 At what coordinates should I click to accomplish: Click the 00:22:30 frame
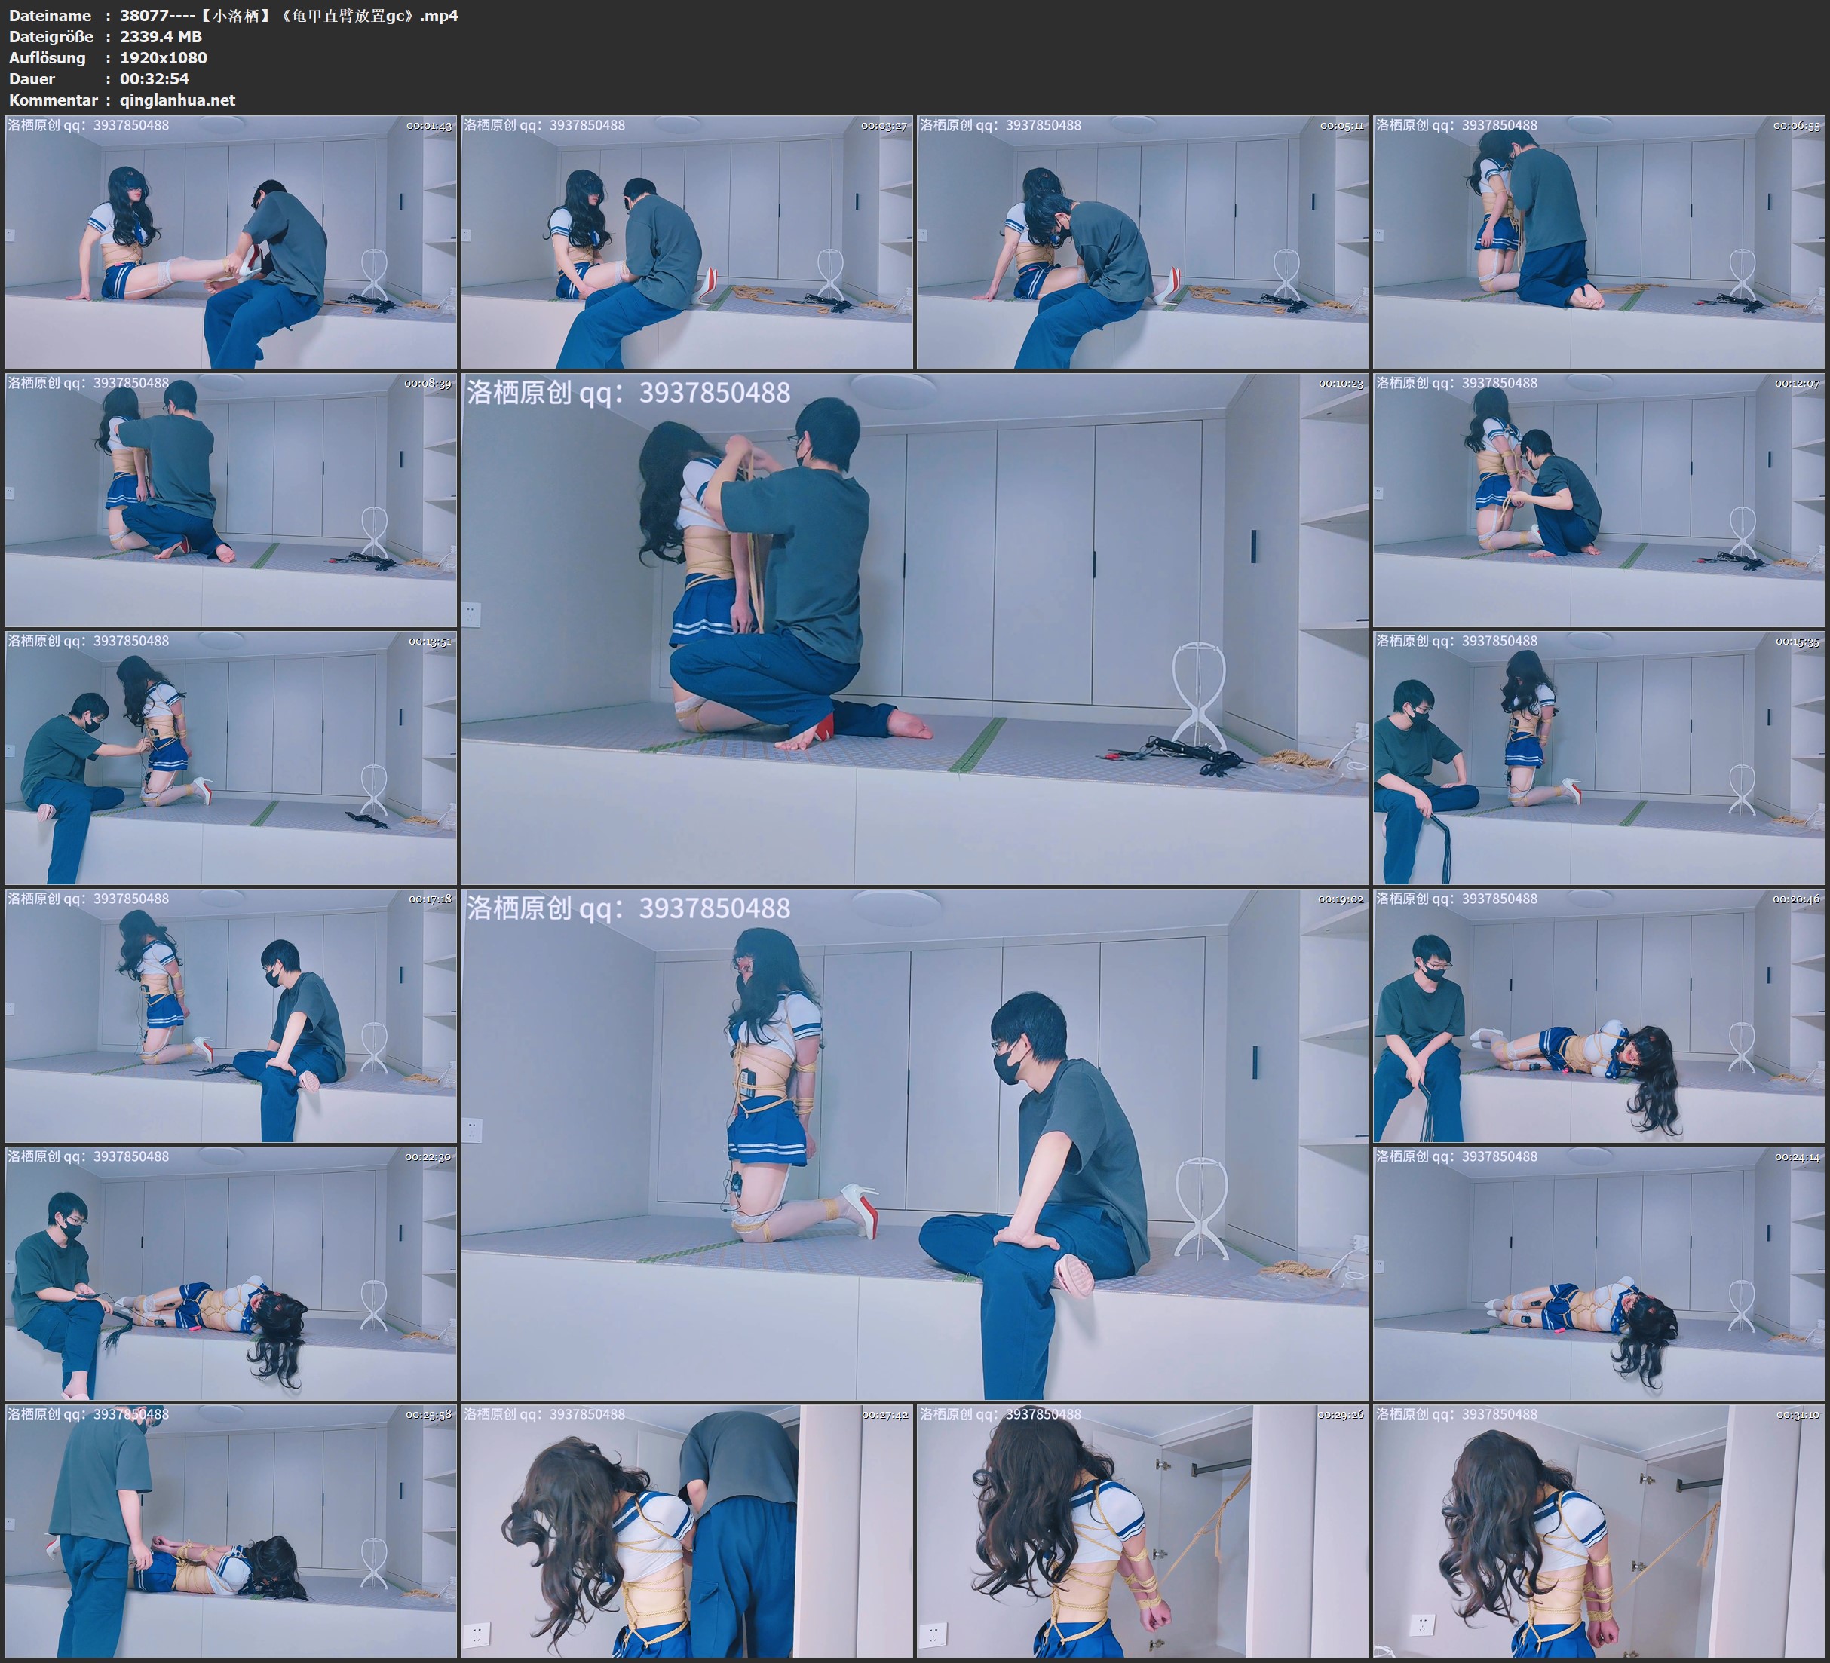click(x=231, y=1273)
